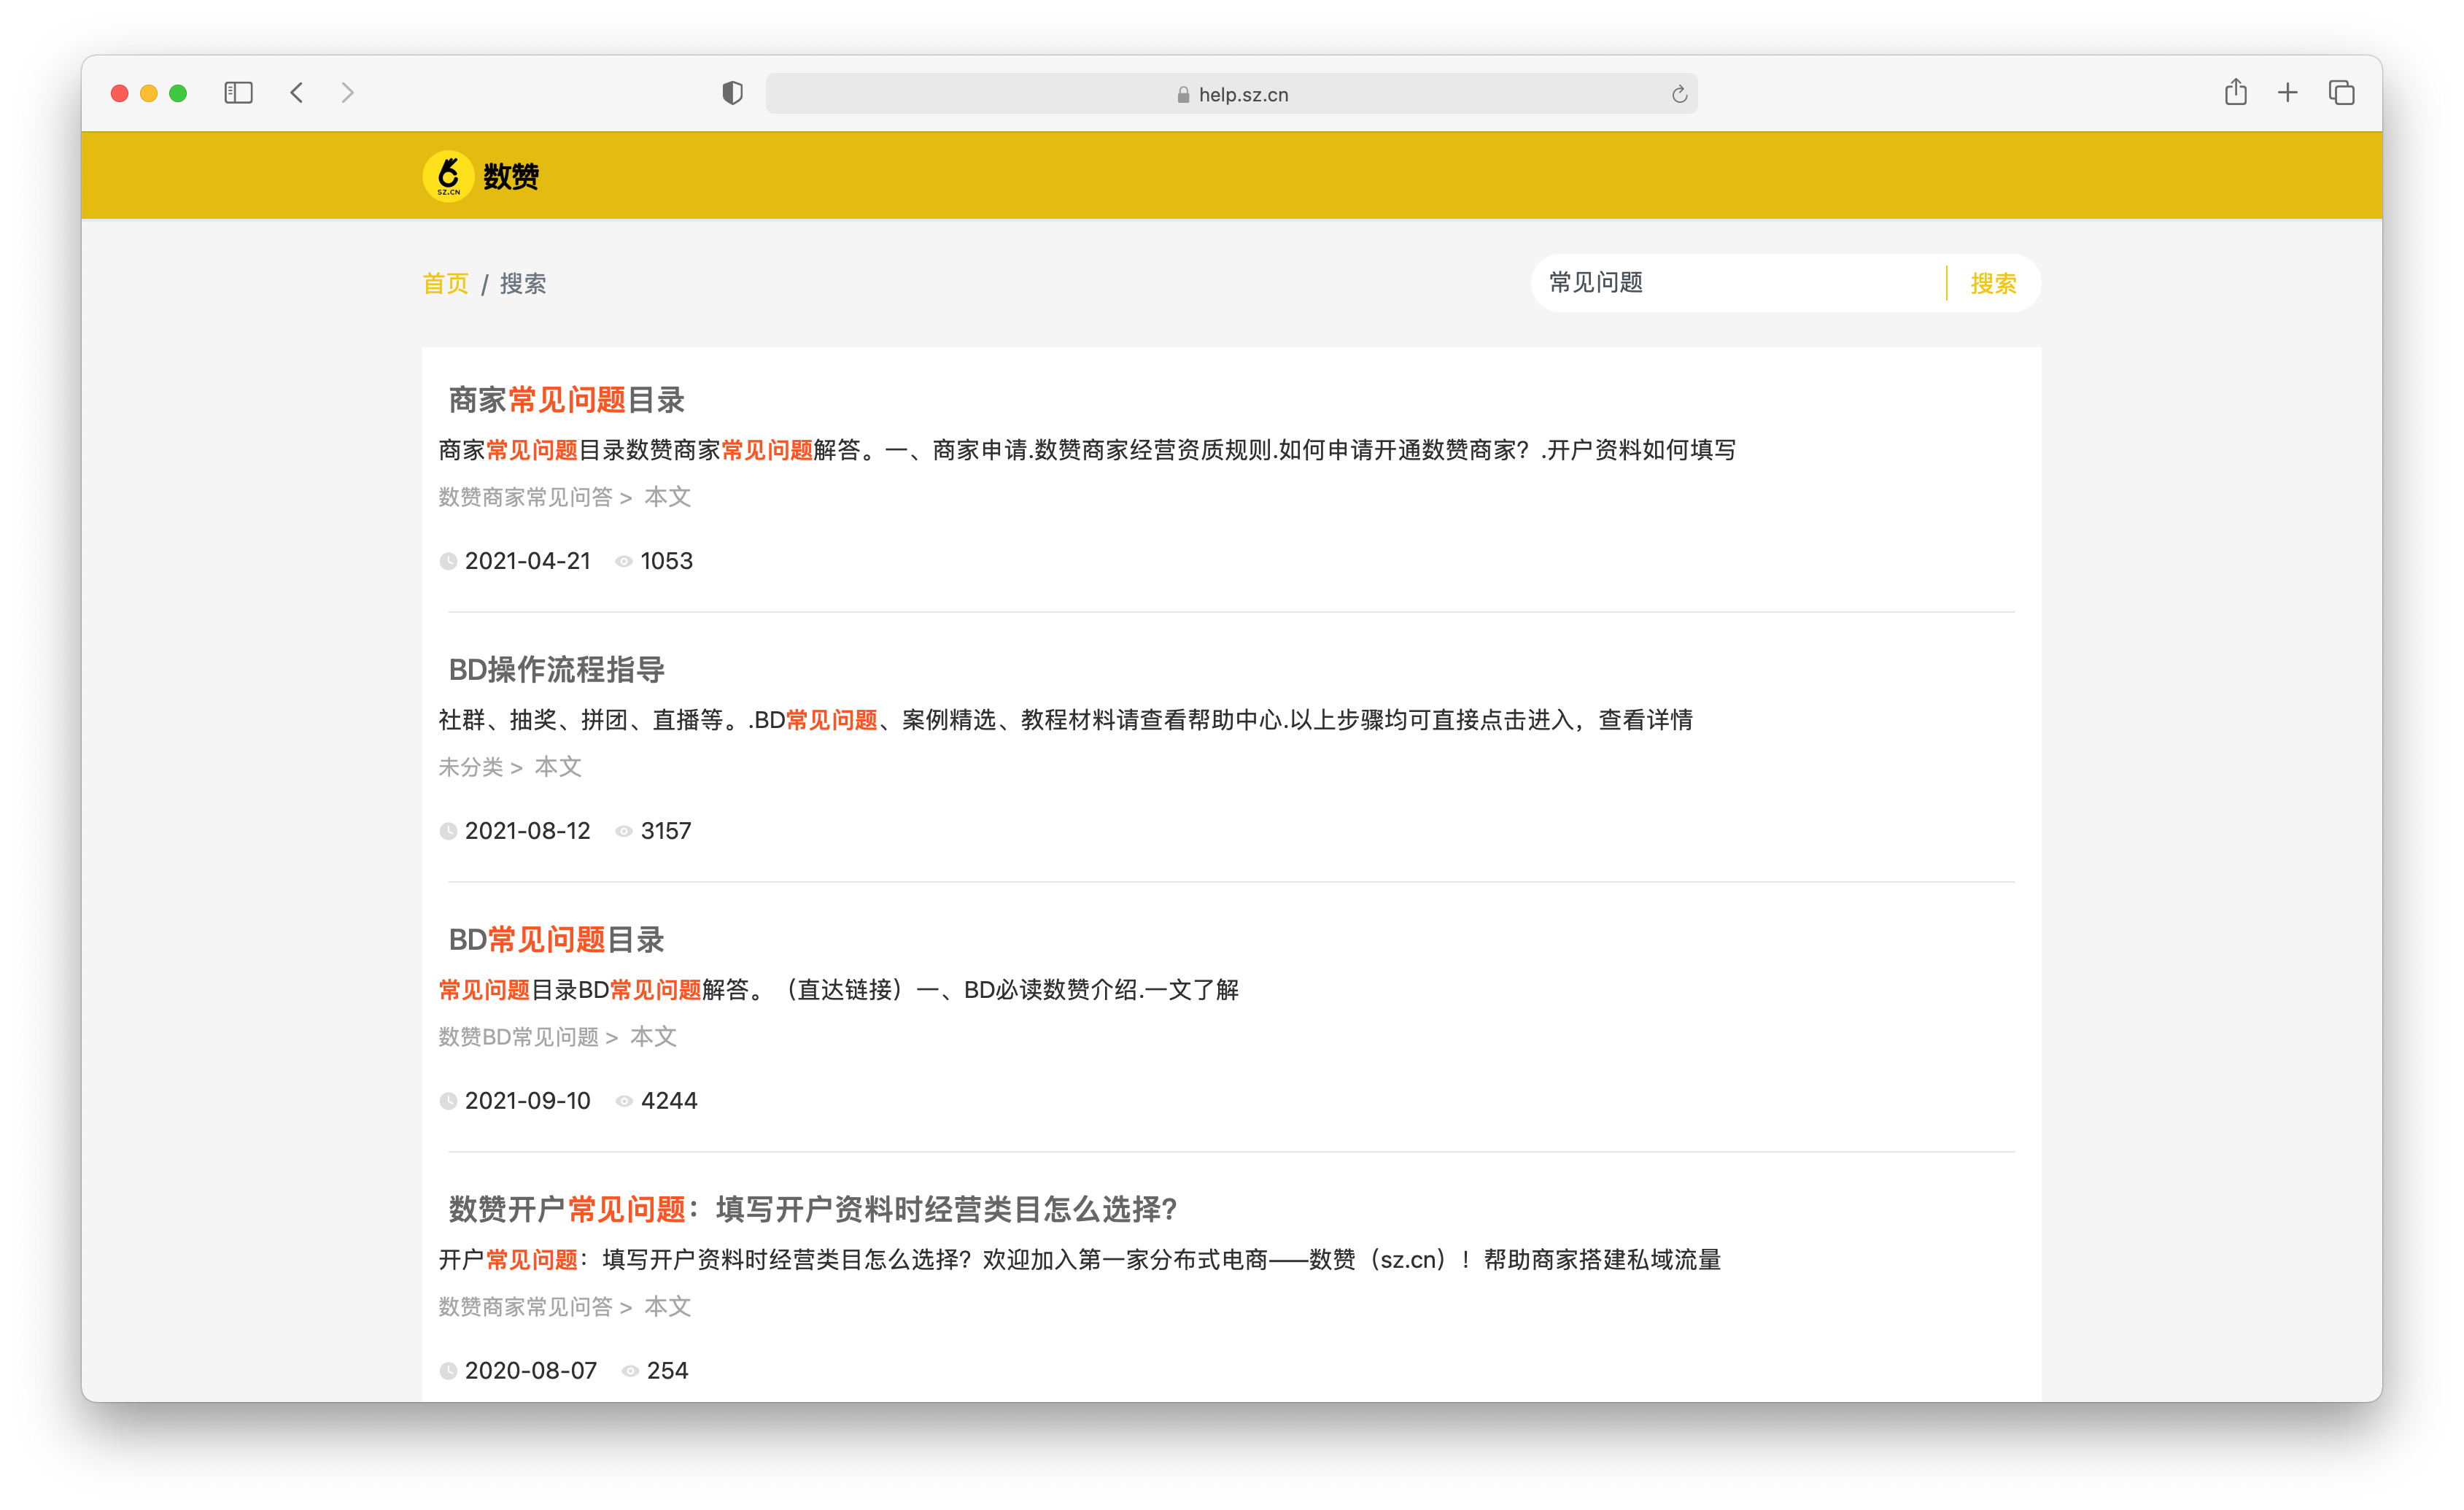
Task: Click the 数赞 brand name text
Action: [x=511, y=177]
